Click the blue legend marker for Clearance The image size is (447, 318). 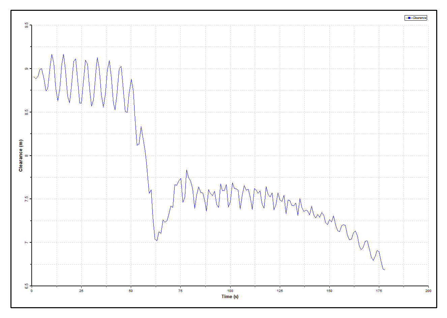coord(409,18)
